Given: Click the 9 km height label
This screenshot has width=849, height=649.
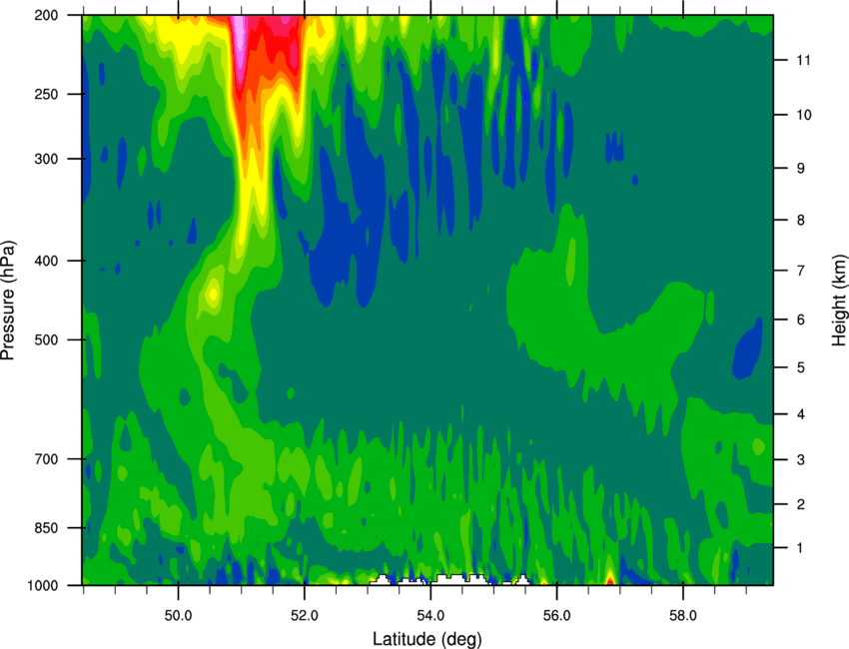Looking at the screenshot, I should (x=801, y=169).
